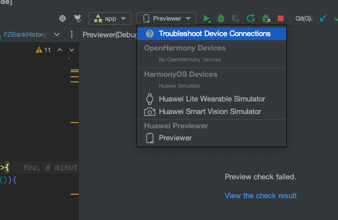Go to next highlighted error down arrow

pos(72,50)
